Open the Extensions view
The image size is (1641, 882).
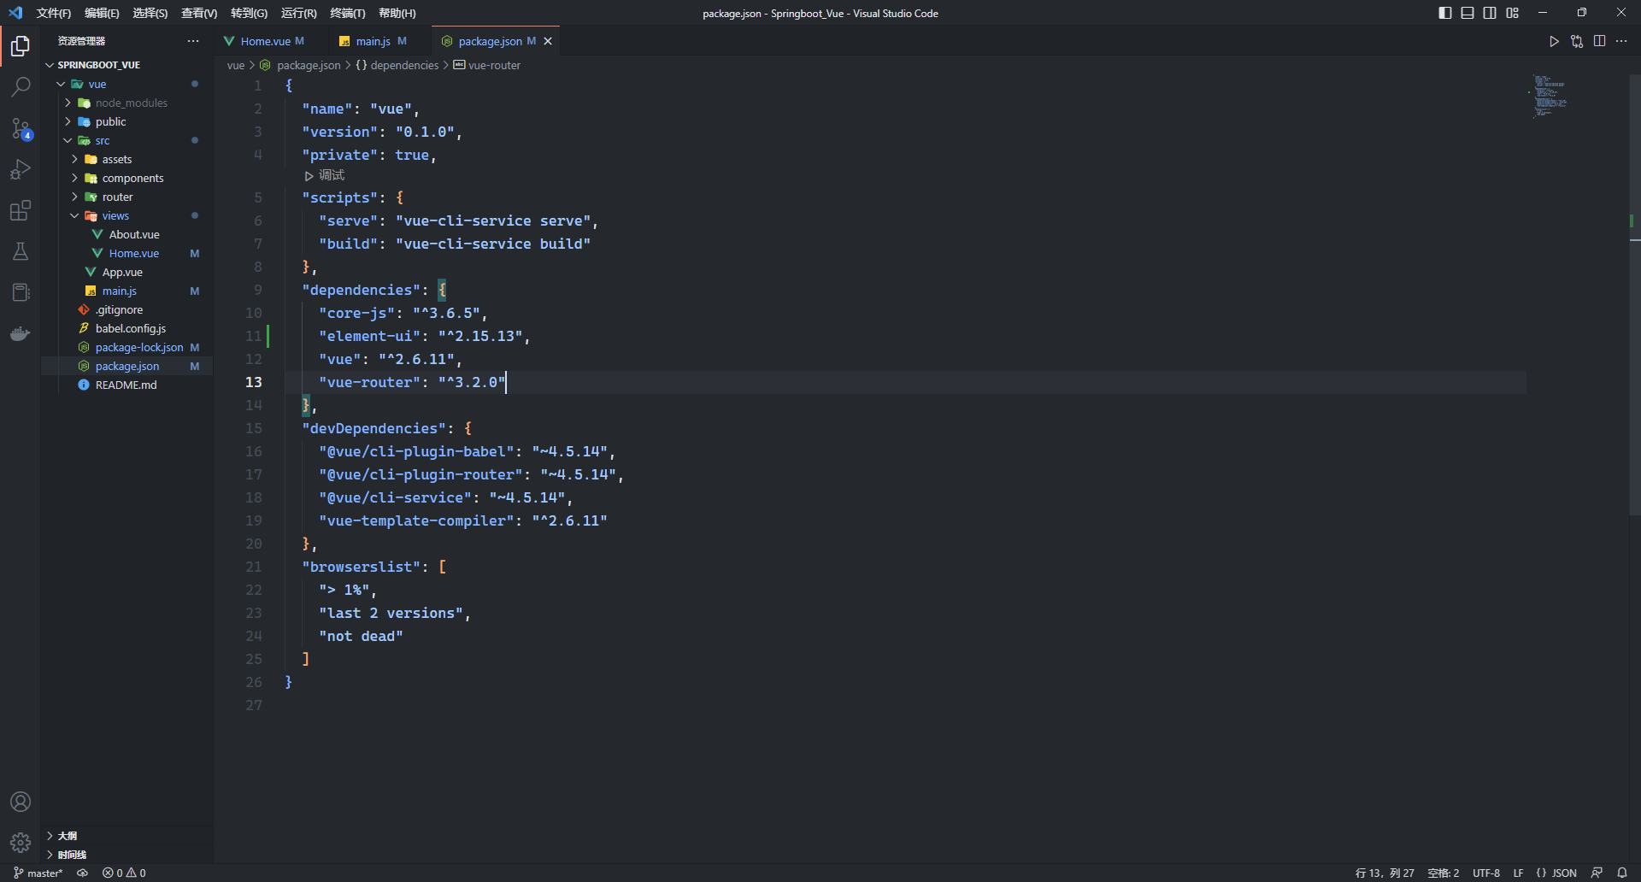[x=21, y=210]
